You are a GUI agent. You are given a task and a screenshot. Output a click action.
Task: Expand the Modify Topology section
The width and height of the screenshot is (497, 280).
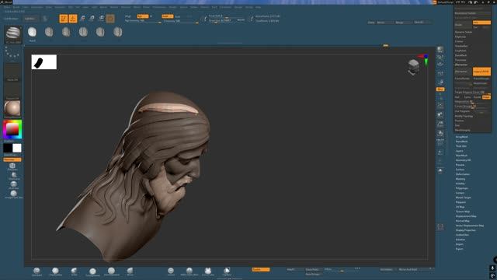pyautogui.click(x=464, y=116)
